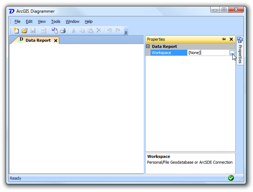Viewport: 253px width, 192px height.
Task: Click the Redo arrow icon
Action: pos(118,30)
